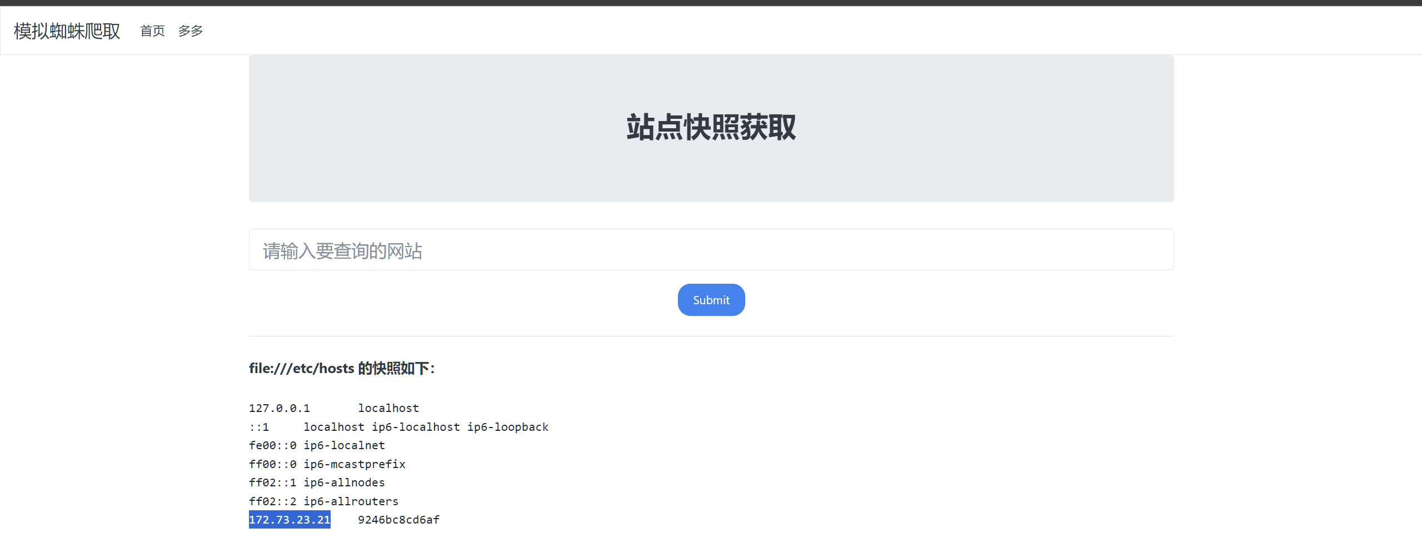This screenshot has width=1422, height=543.
Task: Click the ip6-loopback hostname text
Action: tap(507, 428)
